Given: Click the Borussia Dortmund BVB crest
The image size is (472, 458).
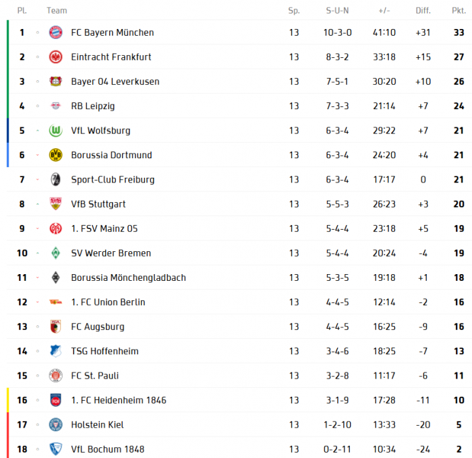Looking at the screenshot, I should click(56, 155).
